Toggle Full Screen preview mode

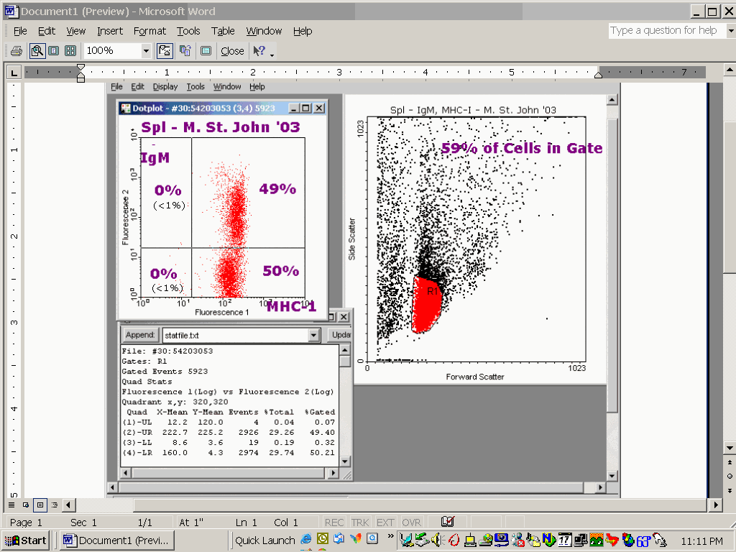tap(206, 51)
